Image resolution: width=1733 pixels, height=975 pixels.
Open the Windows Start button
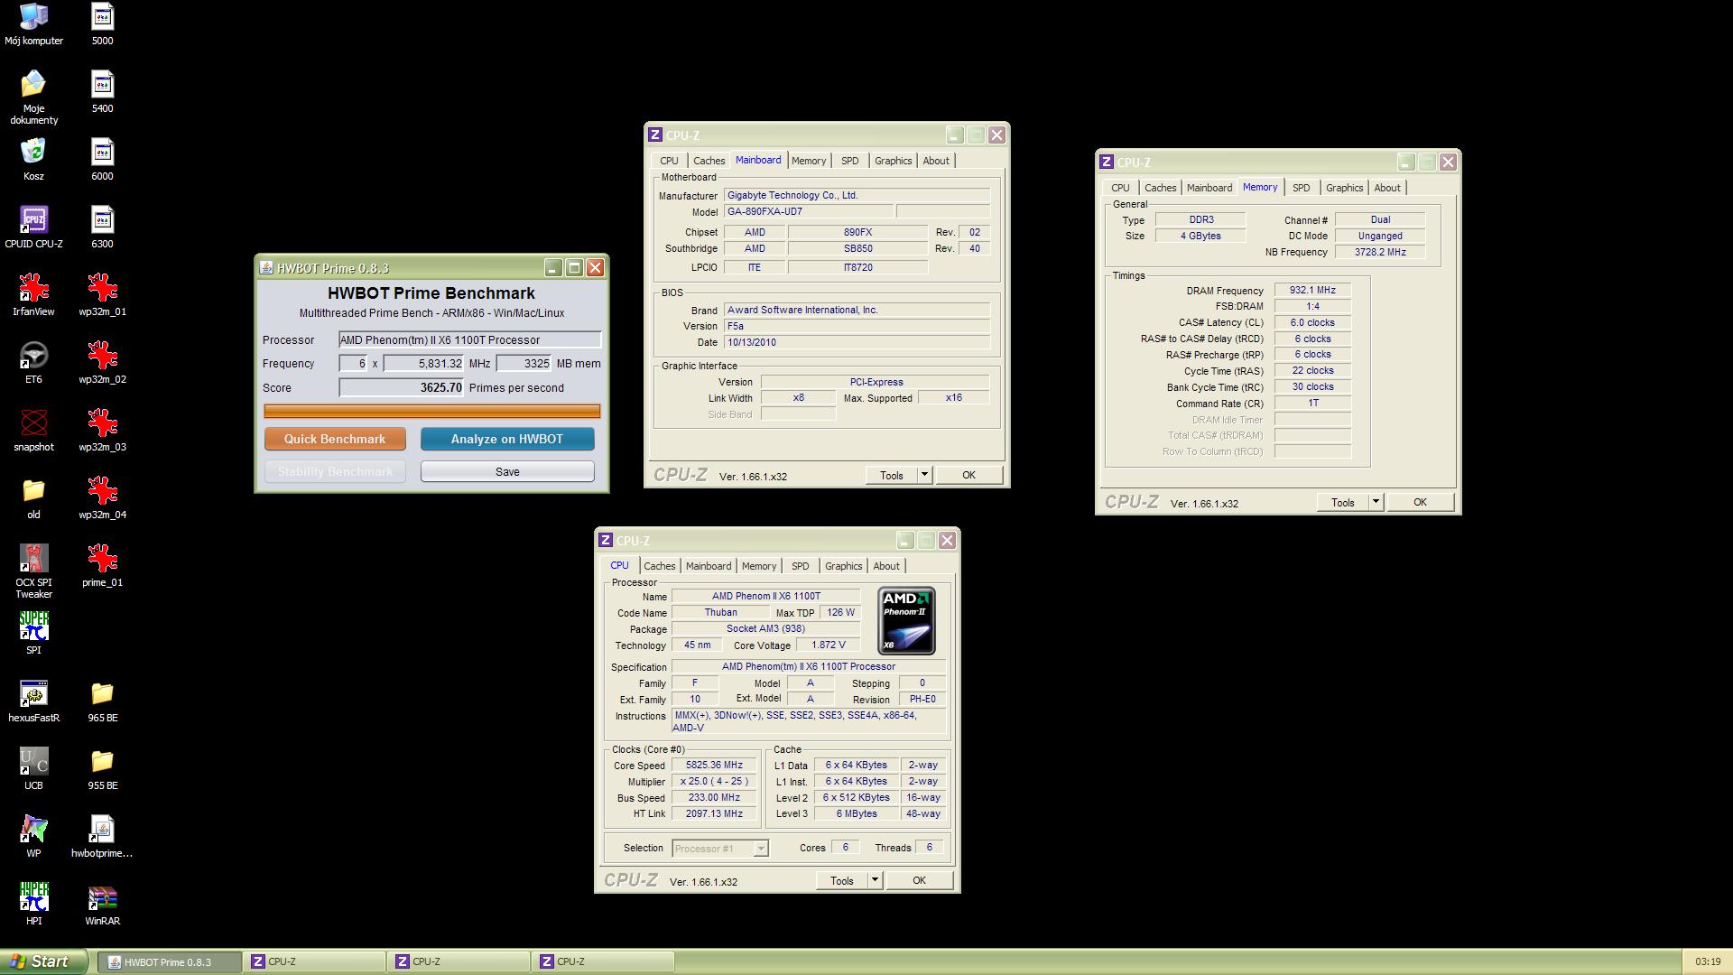pyautogui.click(x=43, y=961)
